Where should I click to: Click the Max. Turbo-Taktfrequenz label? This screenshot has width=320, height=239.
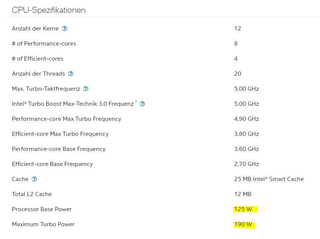point(46,89)
